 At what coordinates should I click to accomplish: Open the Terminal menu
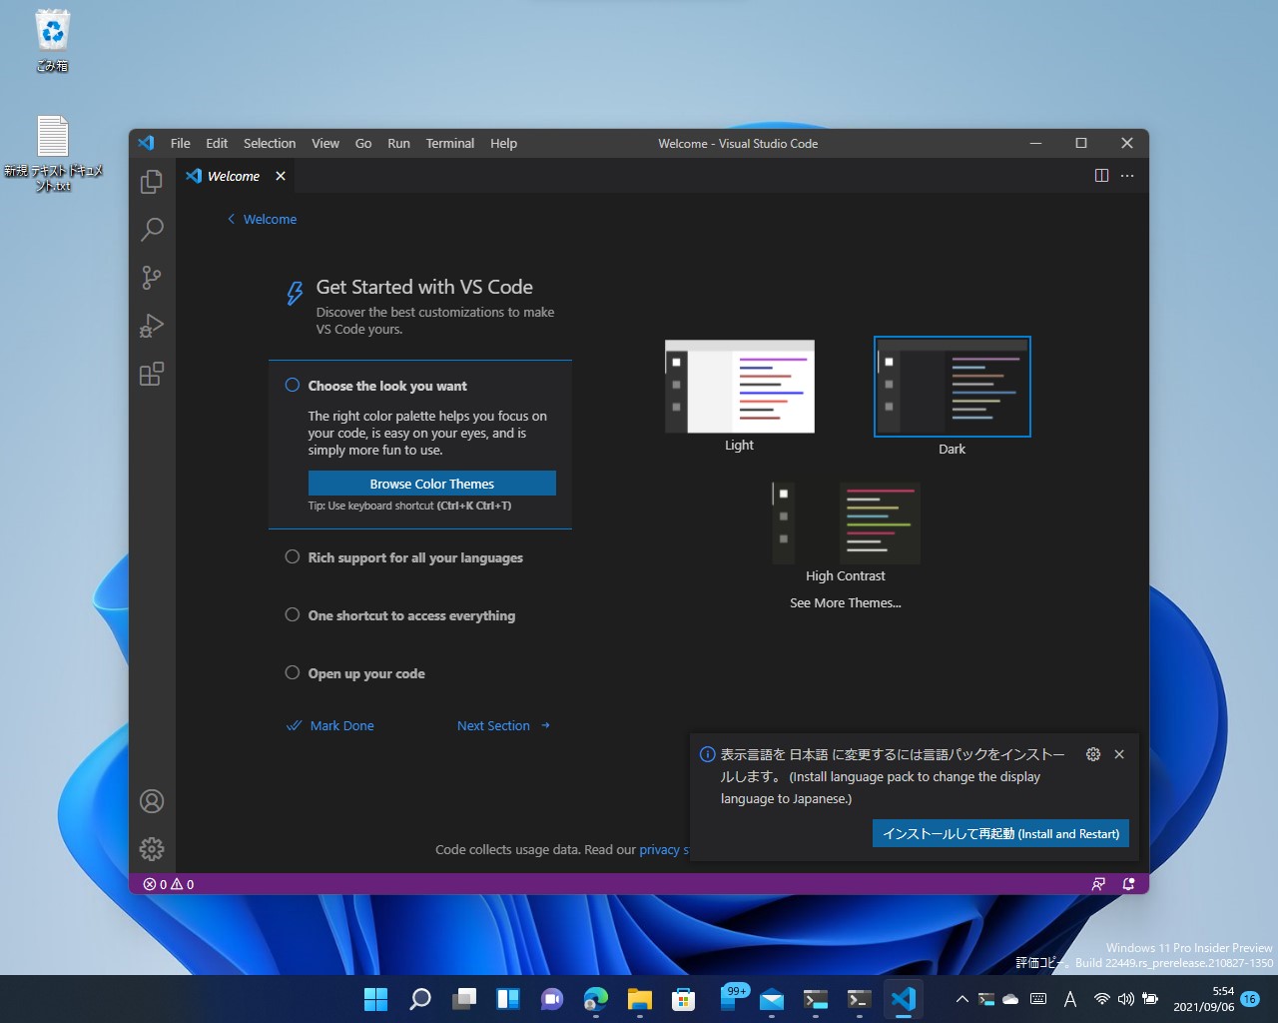(449, 143)
